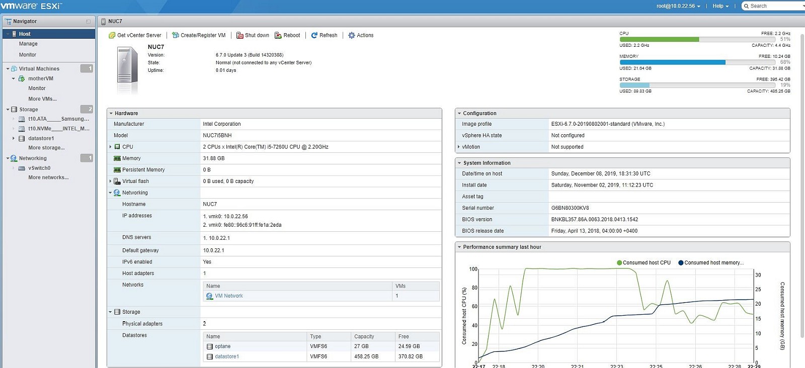Screen dimensions: 805x368
Task: Click the VM Network port group icon
Action: [x=210, y=296]
